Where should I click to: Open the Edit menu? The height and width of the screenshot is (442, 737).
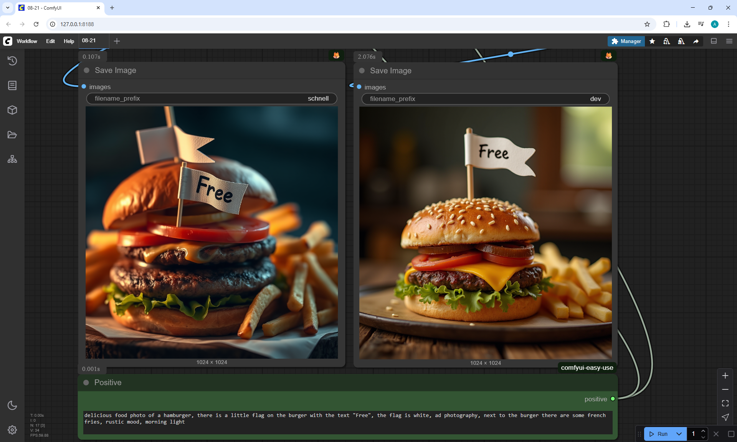click(50, 41)
